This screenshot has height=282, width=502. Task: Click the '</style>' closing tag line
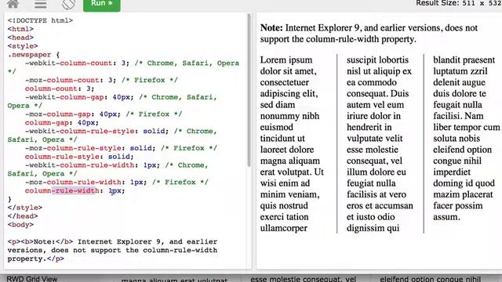pyautogui.click(x=25, y=208)
